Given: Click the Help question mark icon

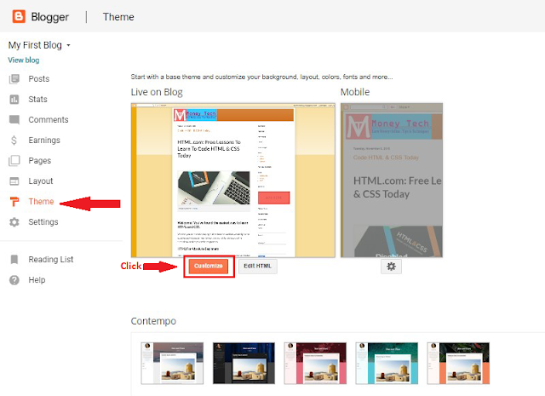Looking at the screenshot, I should click(x=14, y=280).
